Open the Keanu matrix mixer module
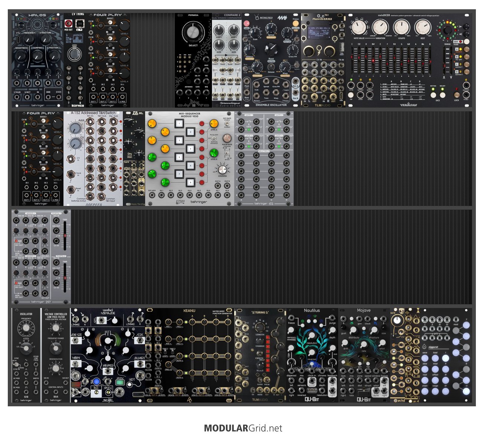 190,355
